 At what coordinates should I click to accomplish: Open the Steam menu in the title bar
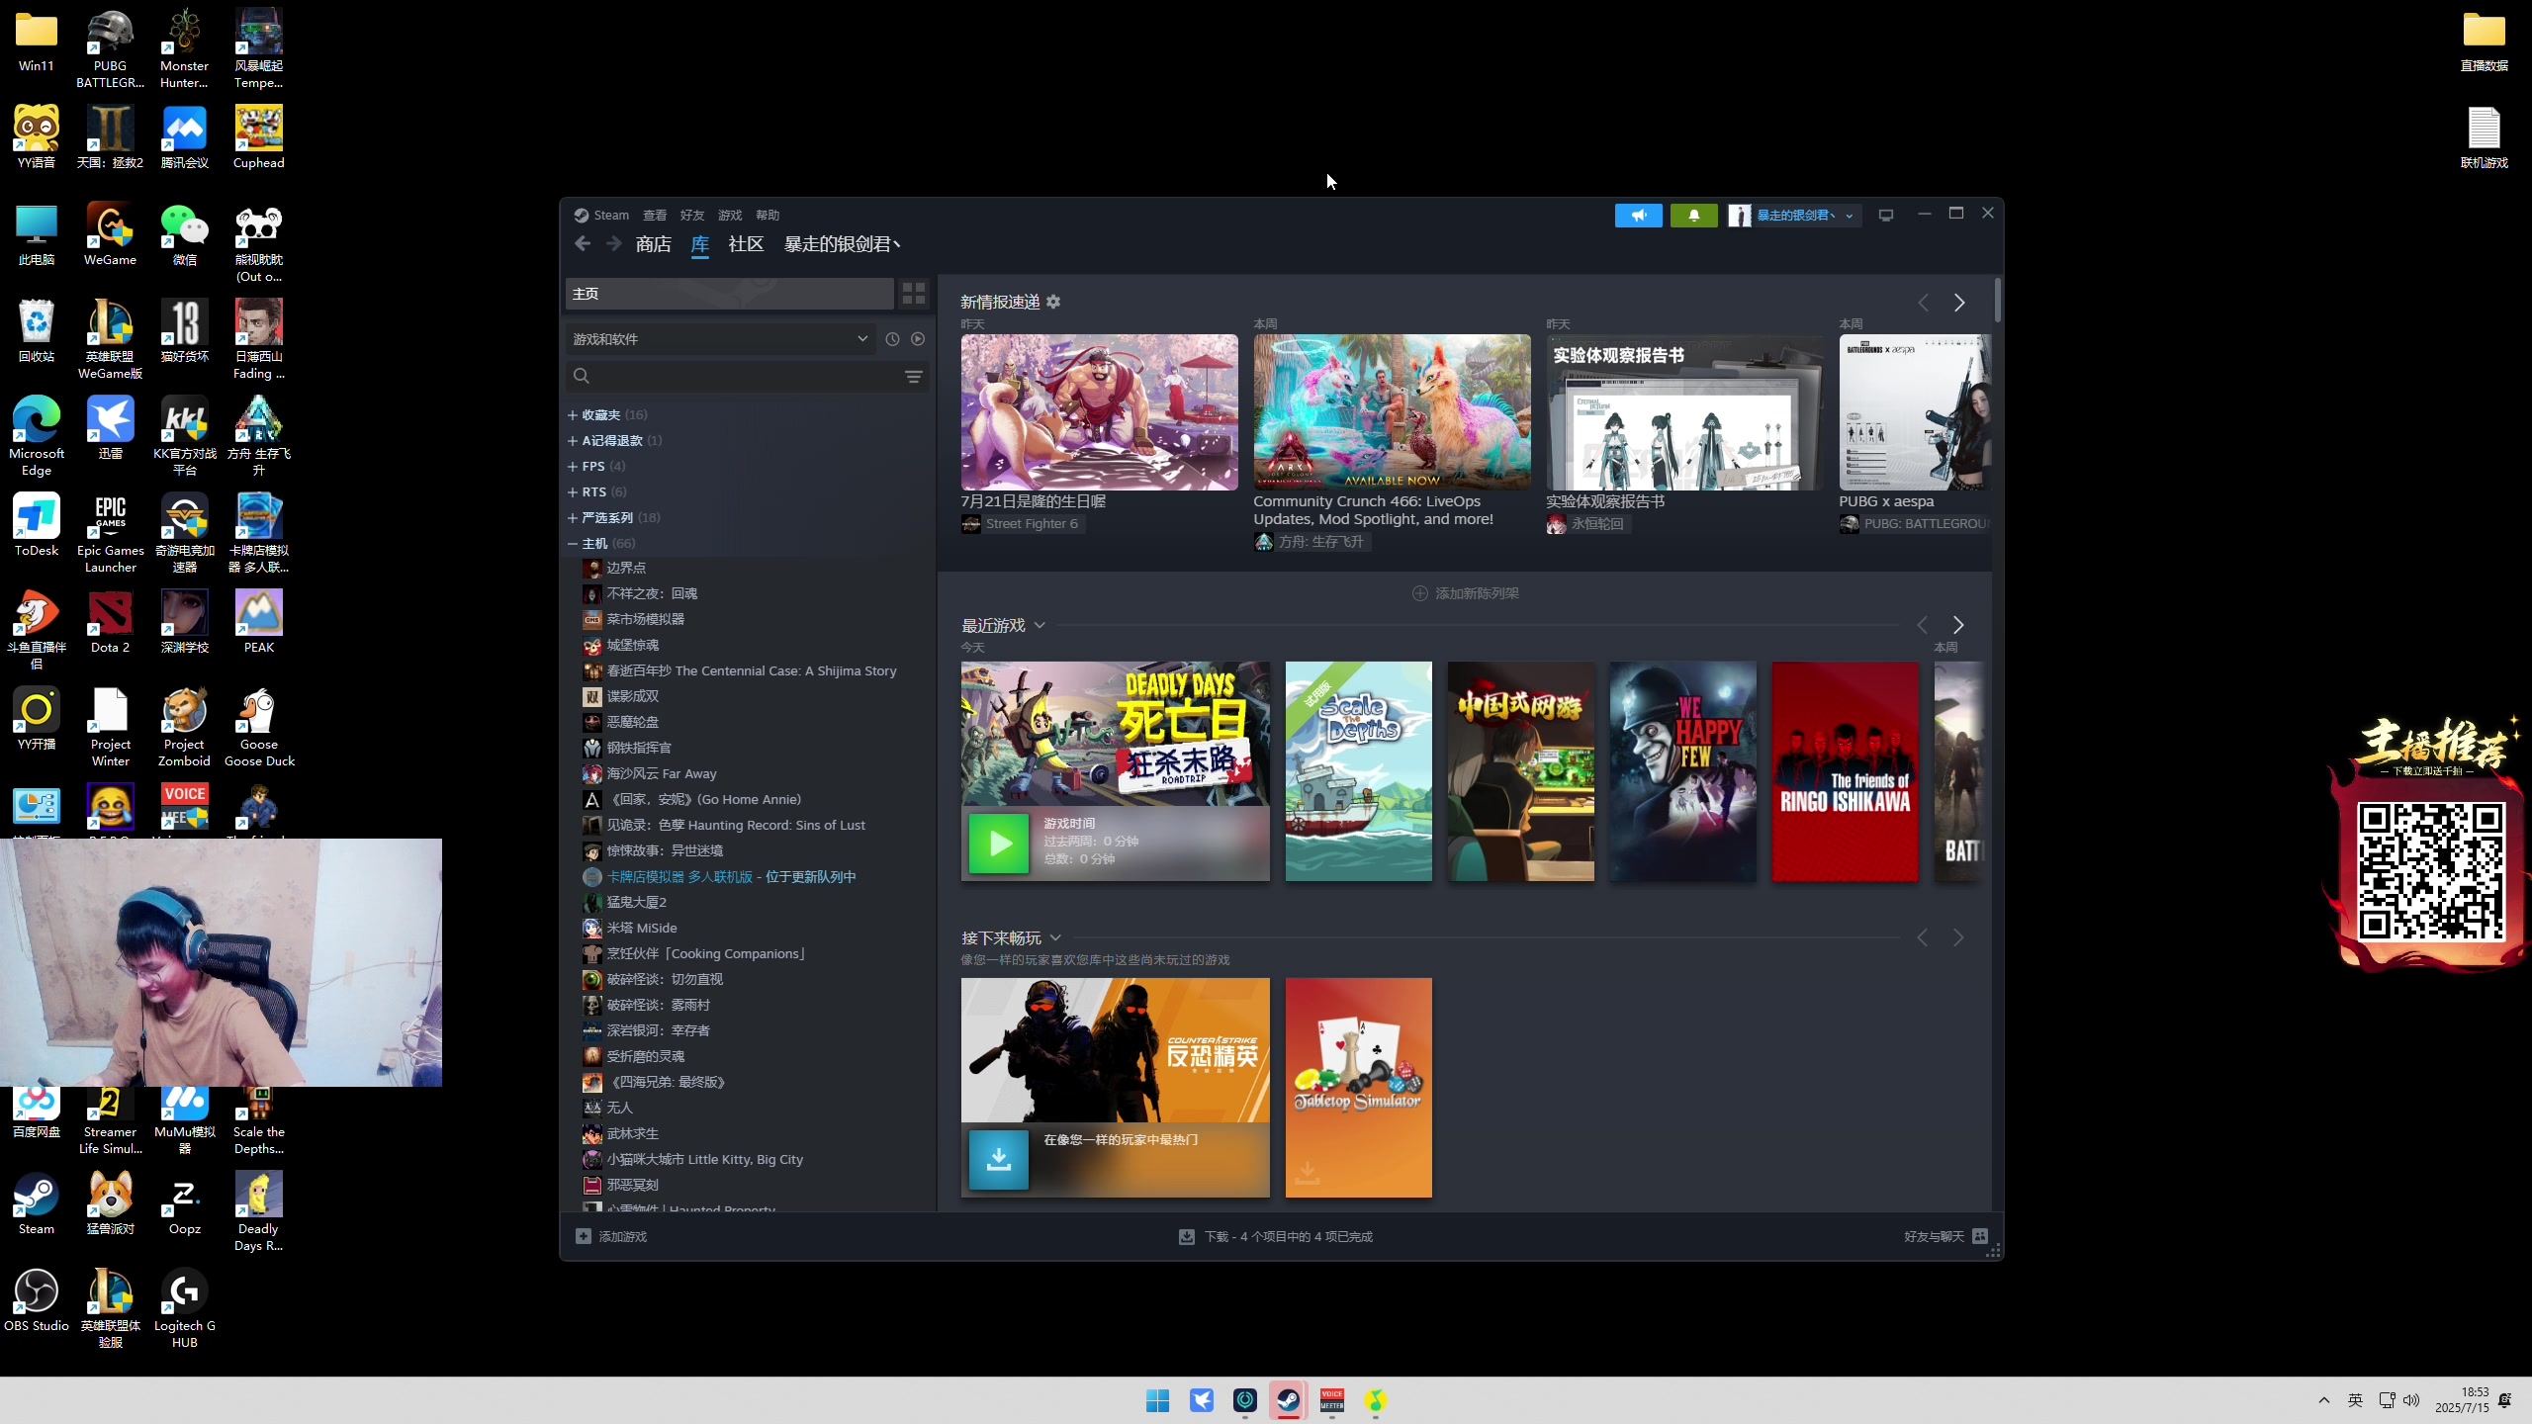(611, 216)
